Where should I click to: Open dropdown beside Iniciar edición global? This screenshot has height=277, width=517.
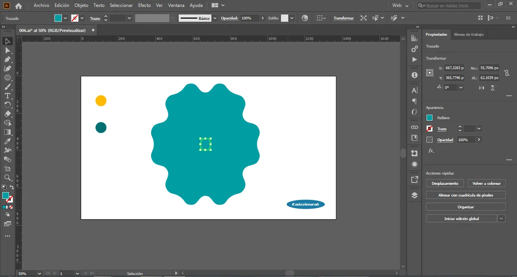(x=501, y=218)
